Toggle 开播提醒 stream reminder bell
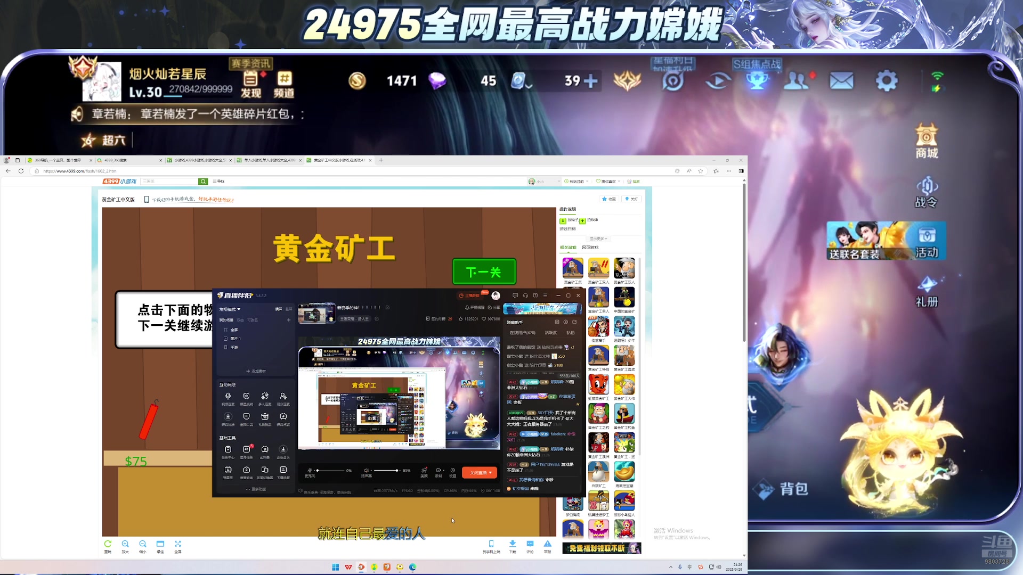The height and width of the screenshot is (575, 1023). [x=475, y=308]
